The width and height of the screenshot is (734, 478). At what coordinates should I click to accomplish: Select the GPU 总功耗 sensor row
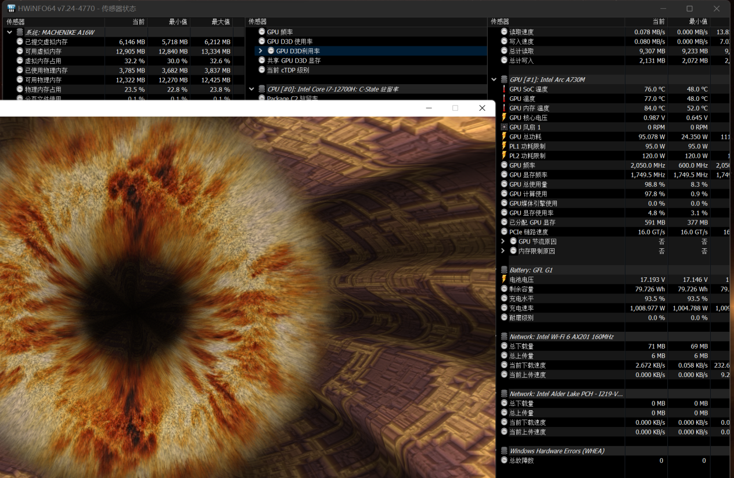point(528,137)
